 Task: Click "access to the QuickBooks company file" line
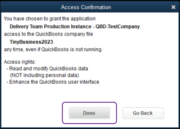click(x=48, y=34)
